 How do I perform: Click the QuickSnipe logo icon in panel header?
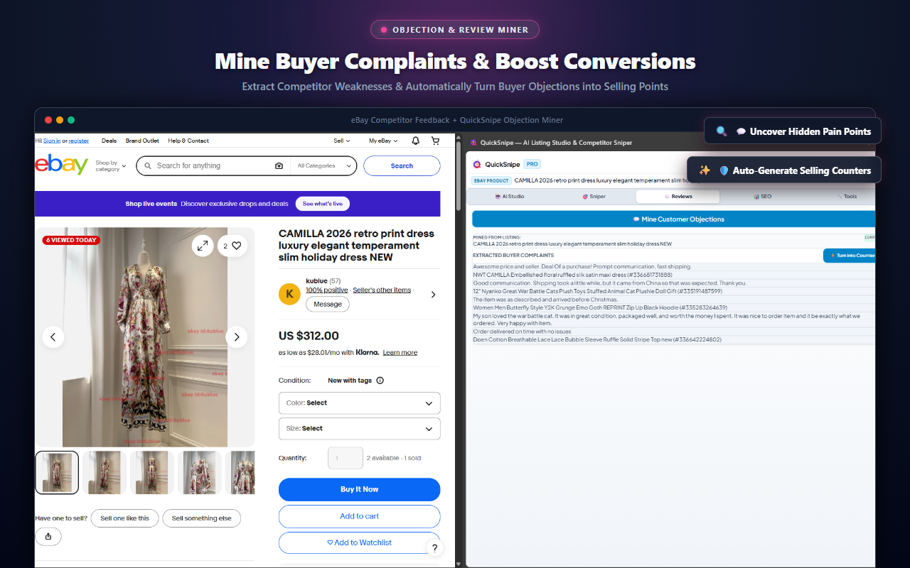click(477, 164)
